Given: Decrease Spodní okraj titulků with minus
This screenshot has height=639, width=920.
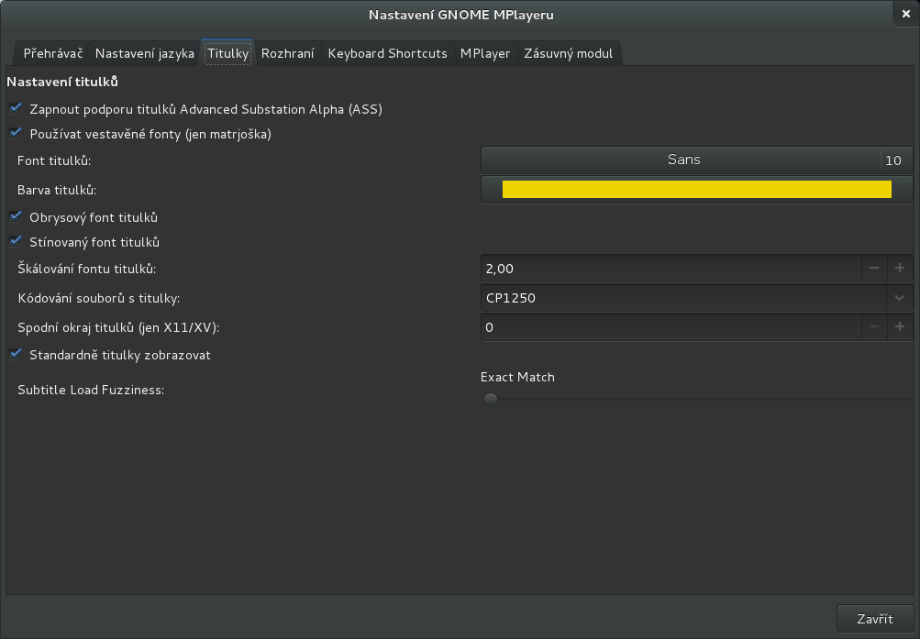Looking at the screenshot, I should [x=874, y=327].
